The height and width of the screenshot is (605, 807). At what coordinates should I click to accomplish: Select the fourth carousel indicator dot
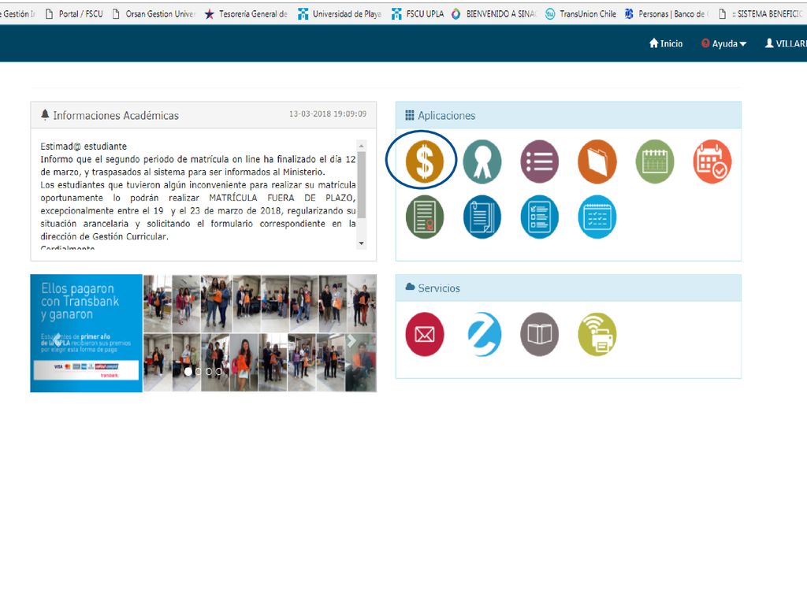(219, 371)
